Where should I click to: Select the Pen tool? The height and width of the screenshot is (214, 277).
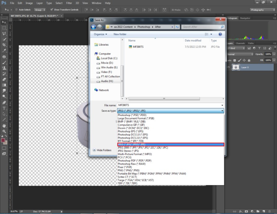tap(4, 103)
